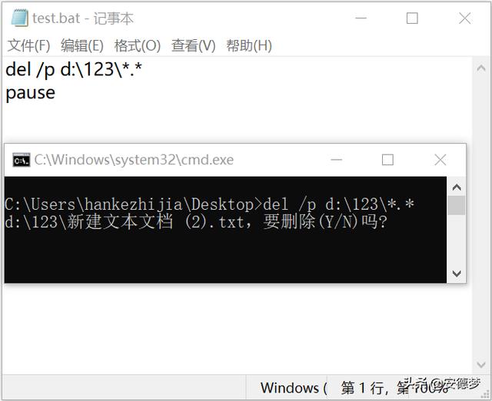Click Notepad scrollbar down arrow
The width and height of the screenshot is (492, 401).
[x=481, y=365]
